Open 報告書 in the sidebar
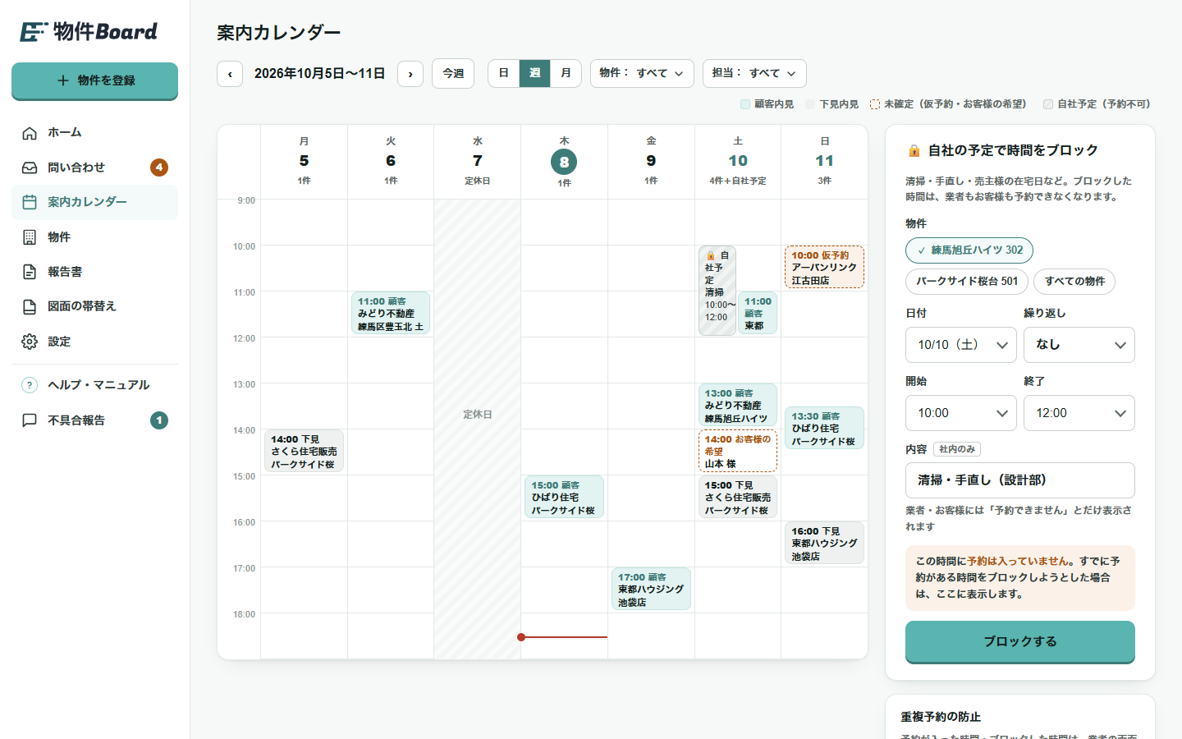1182x739 pixels. (x=94, y=272)
